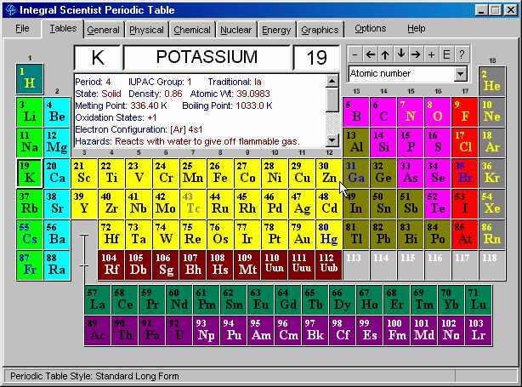This screenshot has height=387, width=522.
Task: Click the up arrow navigation button
Action: 385,54
